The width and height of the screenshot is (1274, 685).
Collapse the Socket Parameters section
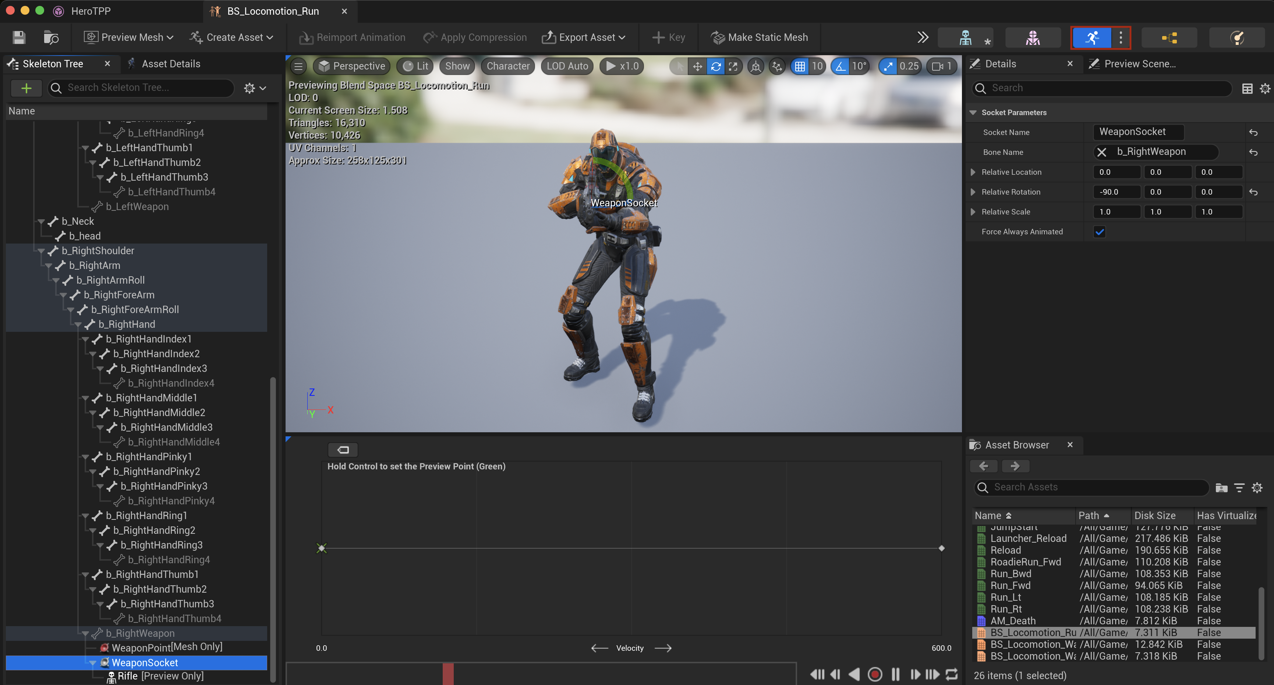coord(973,113)
